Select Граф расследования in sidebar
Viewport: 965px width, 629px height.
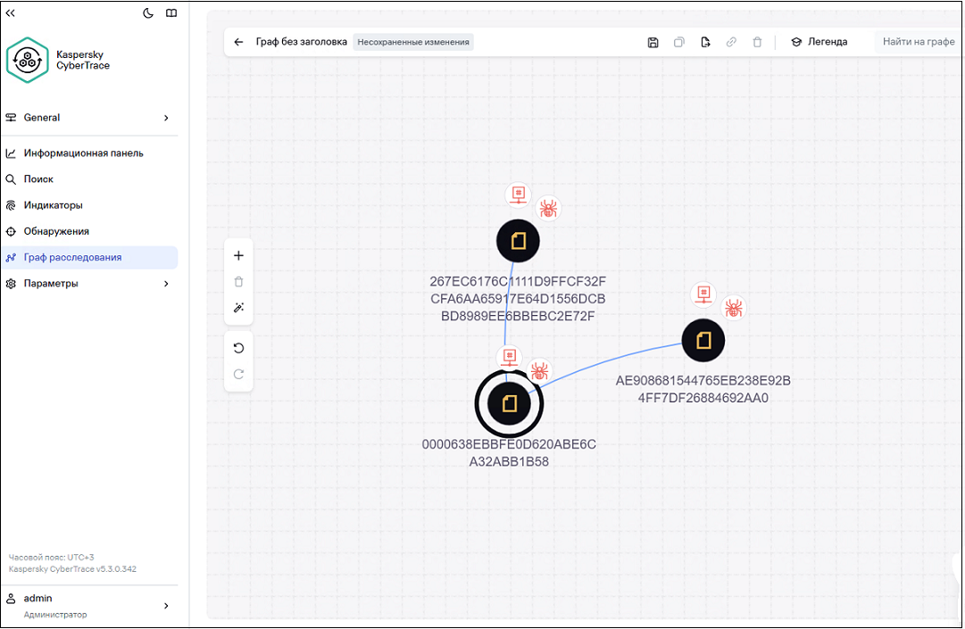[89, 258]
